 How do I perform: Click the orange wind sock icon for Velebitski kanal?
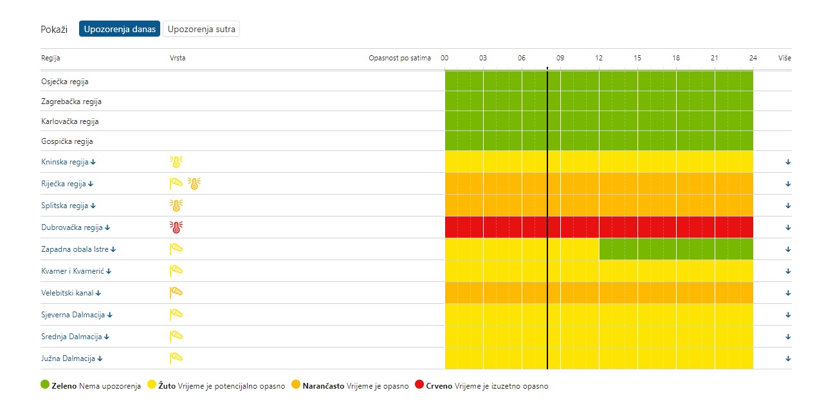click(x=176, y=293)
